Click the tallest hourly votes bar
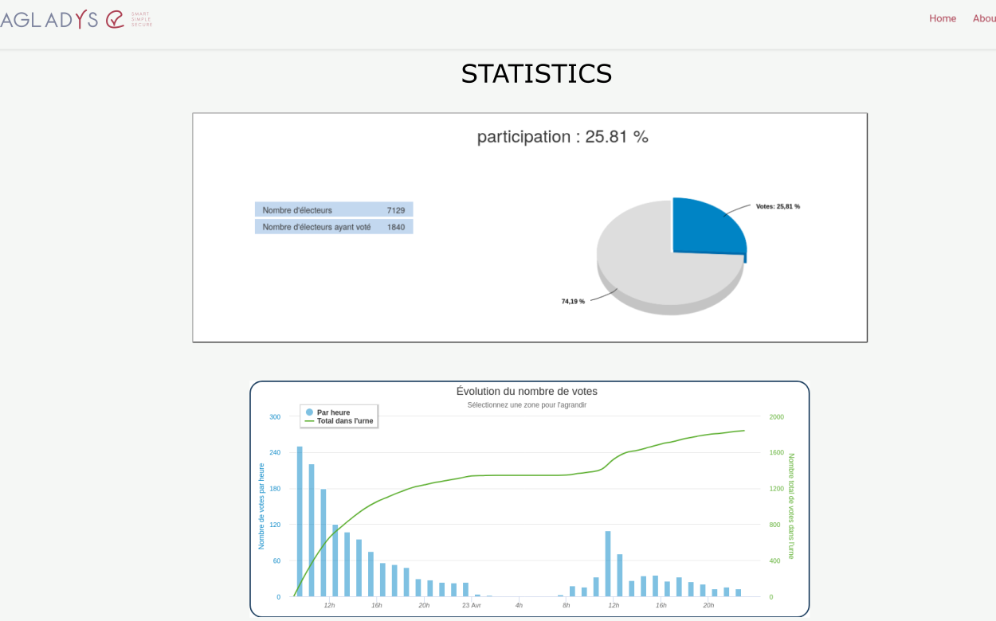The width and height of the screenshot is (996, 621). coord(300,521)
